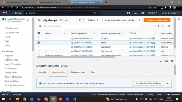This screenshot has width=182, height=102.
Task: Maximize the details pane layout icon
Action: click(172, 61)
